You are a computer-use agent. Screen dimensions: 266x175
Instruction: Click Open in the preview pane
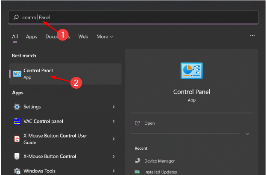click(x=149, y=123)
